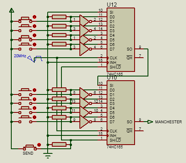
Task: Toggle the red actuator on the SEND button
Action: pyautogui.click(x=39, y=145)
